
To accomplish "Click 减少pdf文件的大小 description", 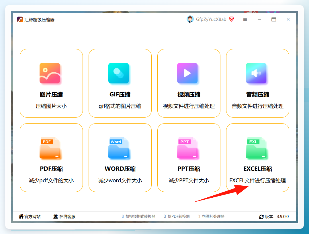I will pyautogui.click(x=51, y=181).
